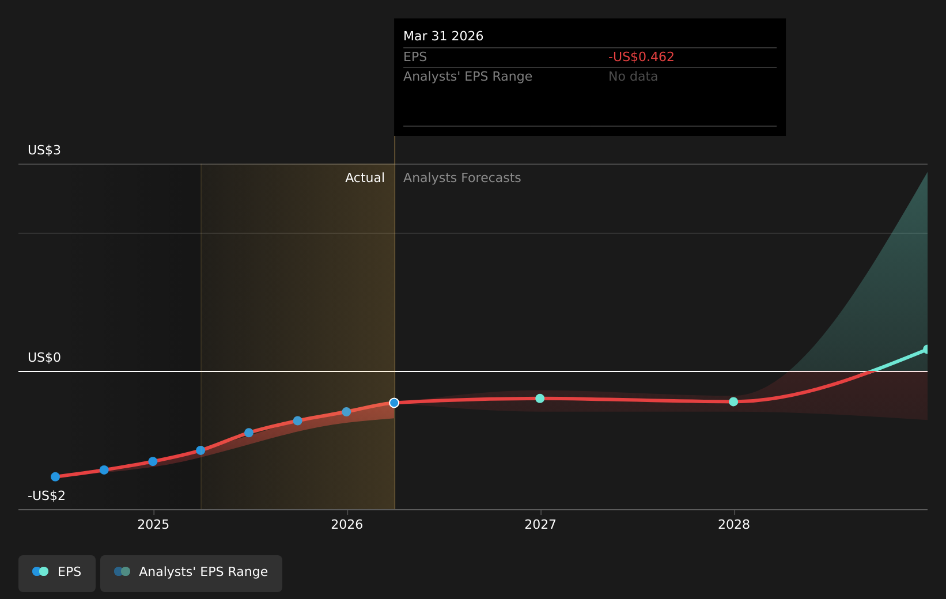Toggle the Analysts' EPS Range legend series
This screenshot has width=946, height=599.
point(191,573)
